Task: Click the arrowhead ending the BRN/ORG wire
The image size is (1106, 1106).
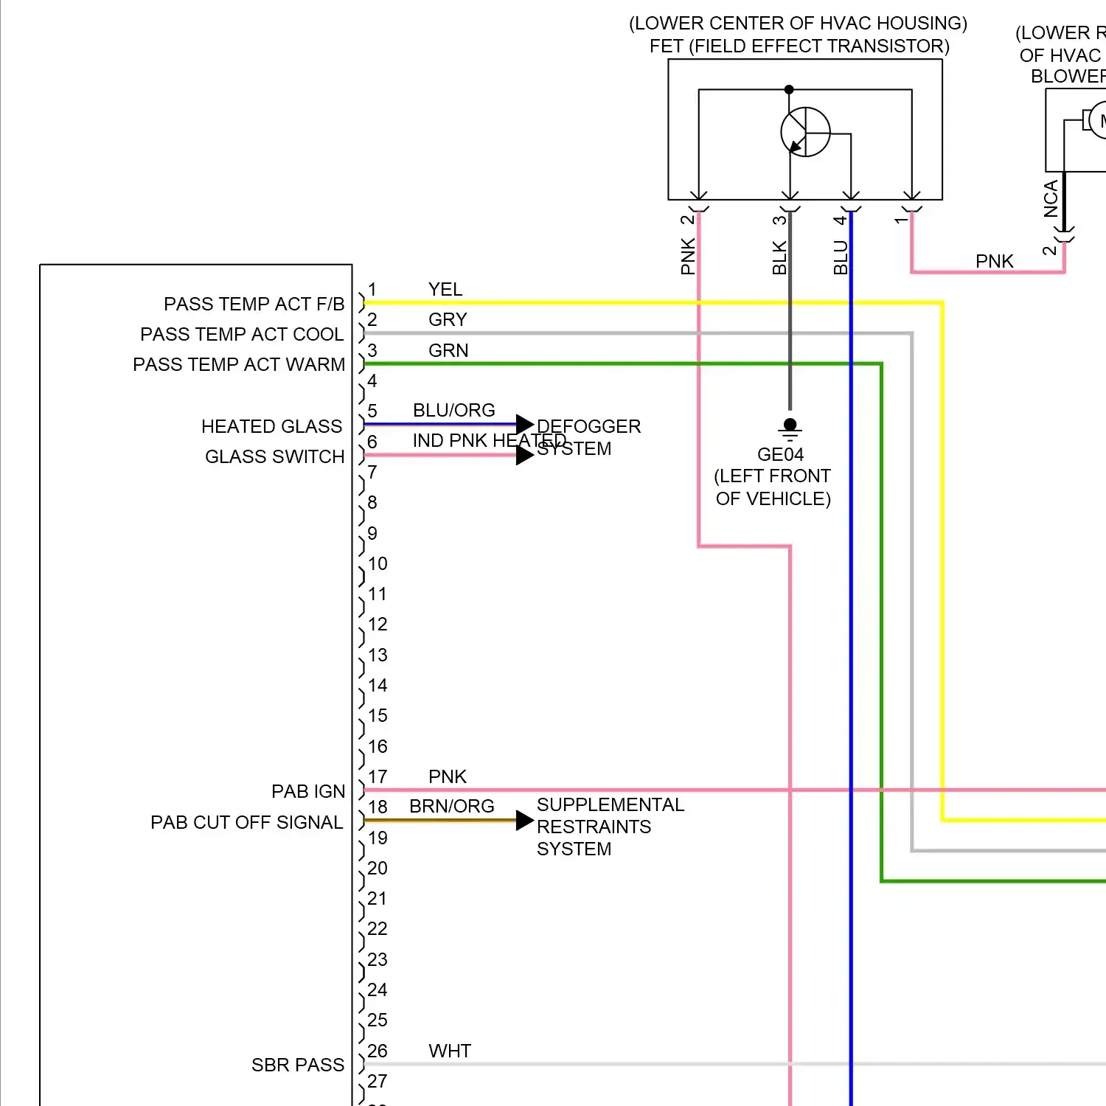Action: tap(525, 820)
